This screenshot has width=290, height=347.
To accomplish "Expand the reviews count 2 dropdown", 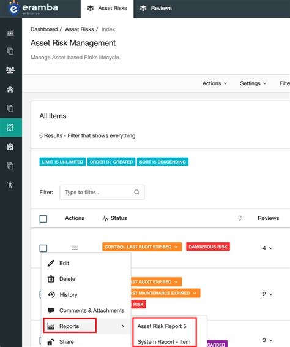I will (267, 294).
